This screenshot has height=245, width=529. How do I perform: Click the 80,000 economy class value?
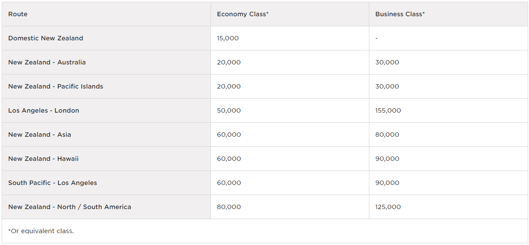click(x=229, y=207)
